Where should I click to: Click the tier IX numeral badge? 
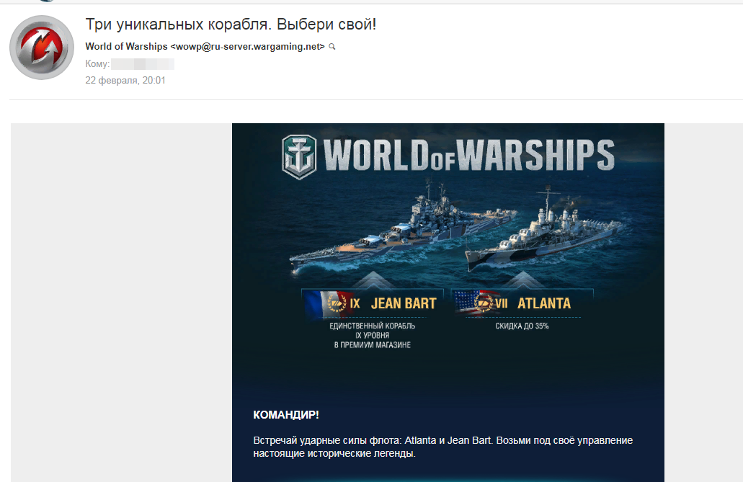coord(355,303)
